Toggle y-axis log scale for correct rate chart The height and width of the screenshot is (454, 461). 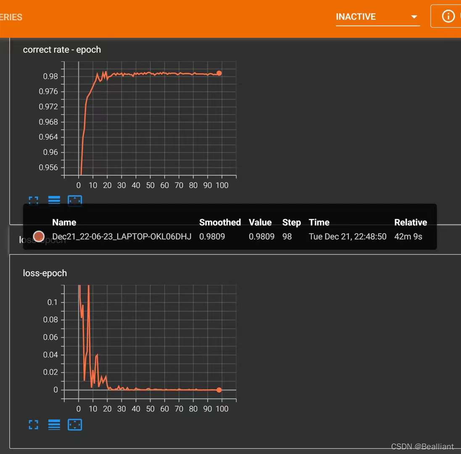54,200
